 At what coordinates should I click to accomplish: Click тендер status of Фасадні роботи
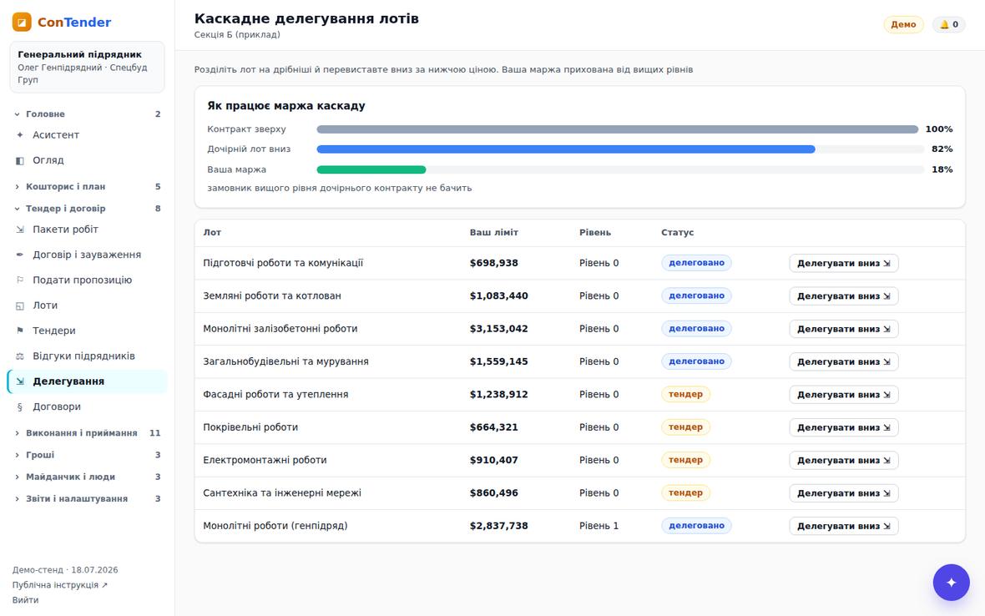[685, 394]
